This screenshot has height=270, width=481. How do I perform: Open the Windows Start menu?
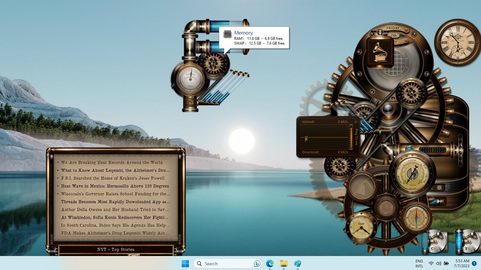click(x=185, y=263)
